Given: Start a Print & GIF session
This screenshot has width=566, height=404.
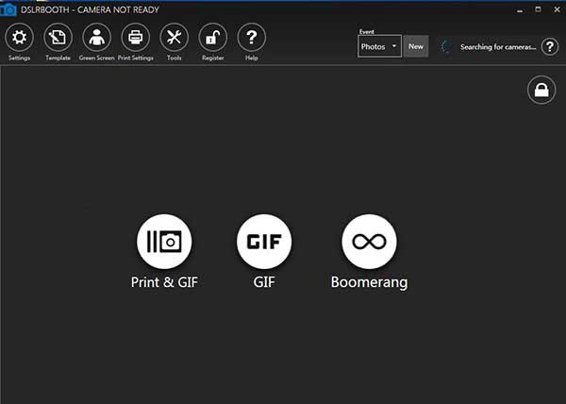Looking at the screenshot, I should 164,242.
